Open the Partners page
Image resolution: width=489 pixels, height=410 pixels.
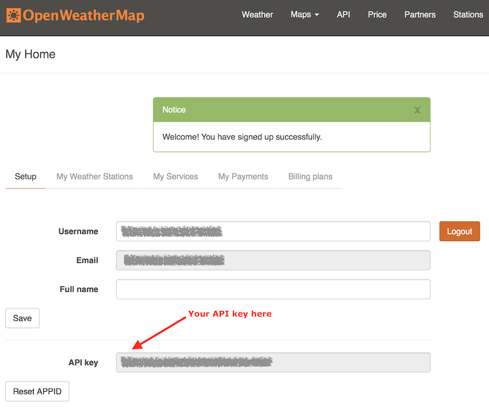(419, 14)
